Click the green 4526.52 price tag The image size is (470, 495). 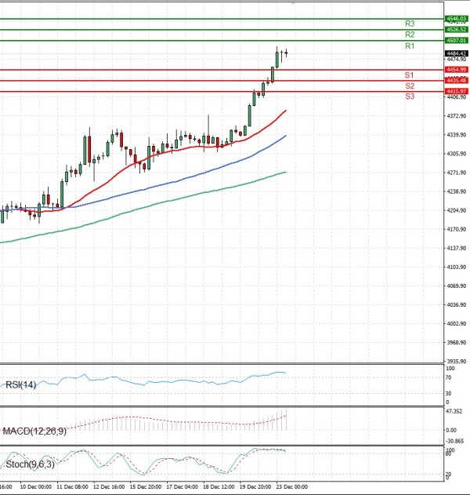(x=456, y=29)
